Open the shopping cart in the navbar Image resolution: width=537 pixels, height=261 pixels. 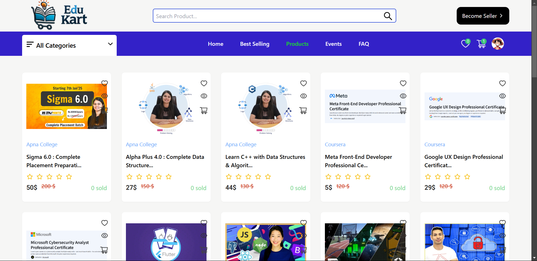coord(481,44)
